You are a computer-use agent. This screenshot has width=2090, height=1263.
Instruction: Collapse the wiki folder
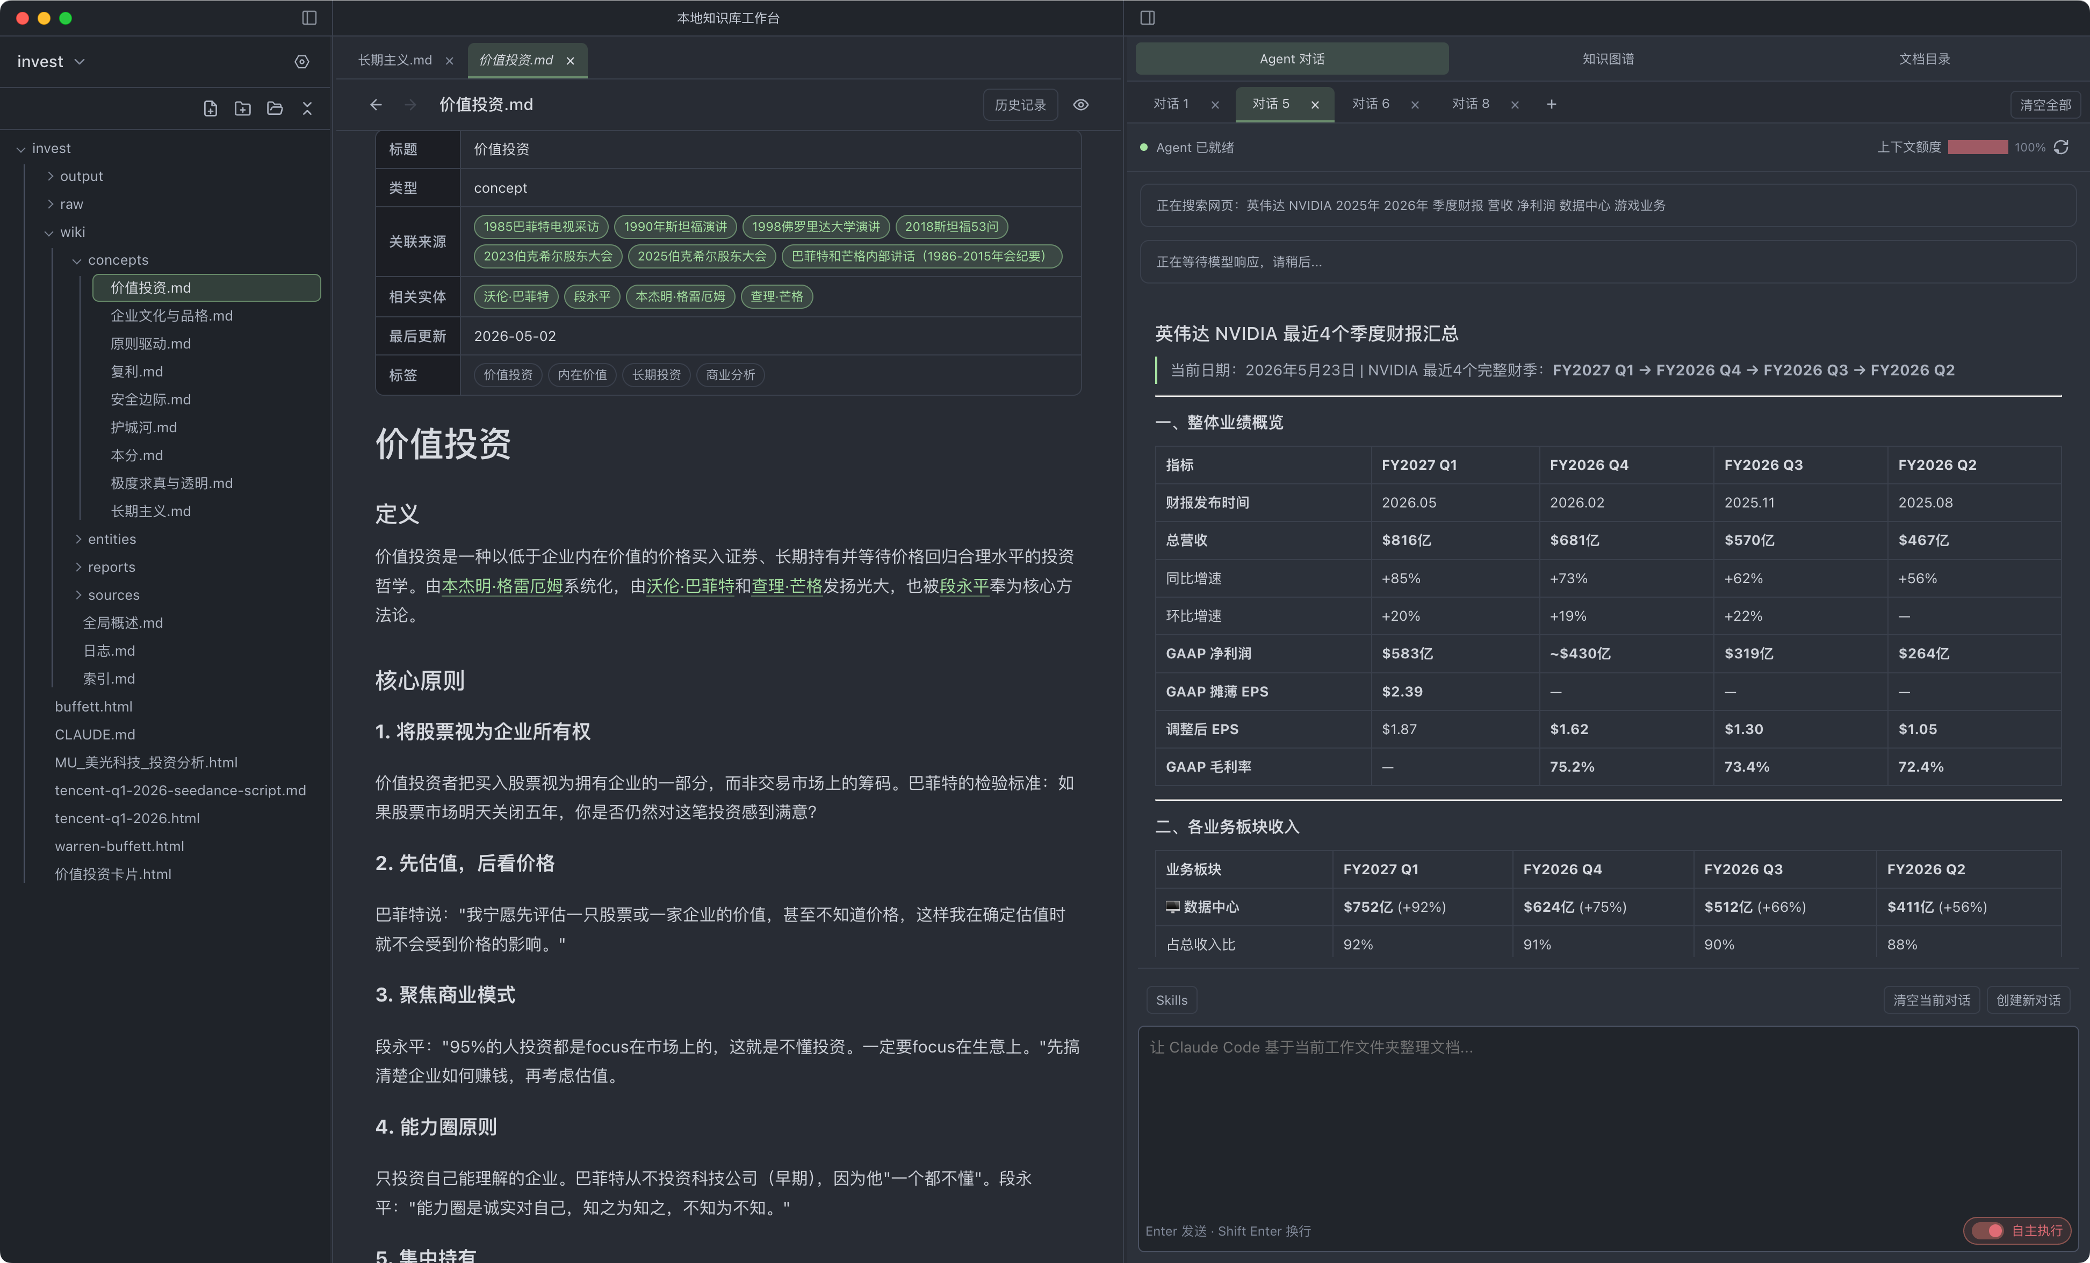tap(48, 233)
